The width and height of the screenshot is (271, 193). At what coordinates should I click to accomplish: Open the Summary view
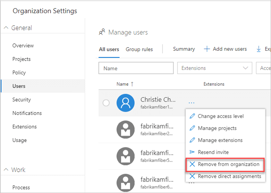pyautogui.click(x=184, y=49)
